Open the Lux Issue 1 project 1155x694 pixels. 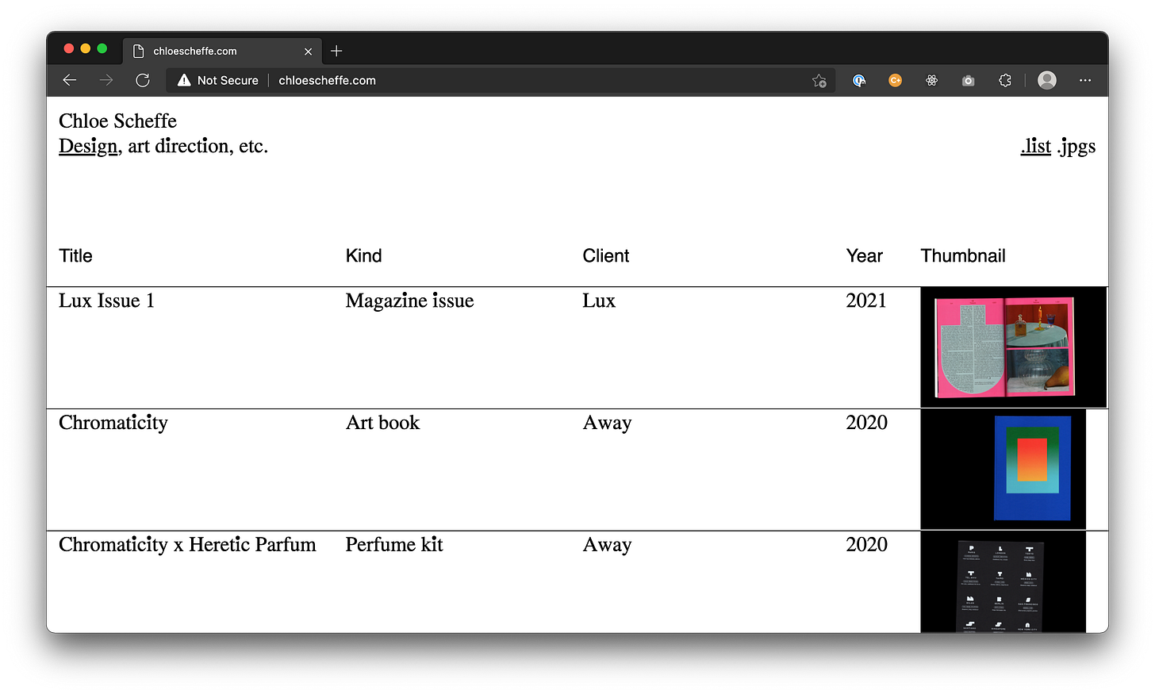click(106, 301)
